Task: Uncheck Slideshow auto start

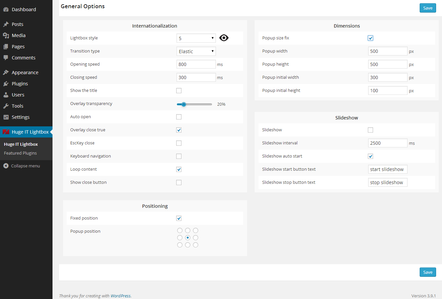Action: point(370,156)
